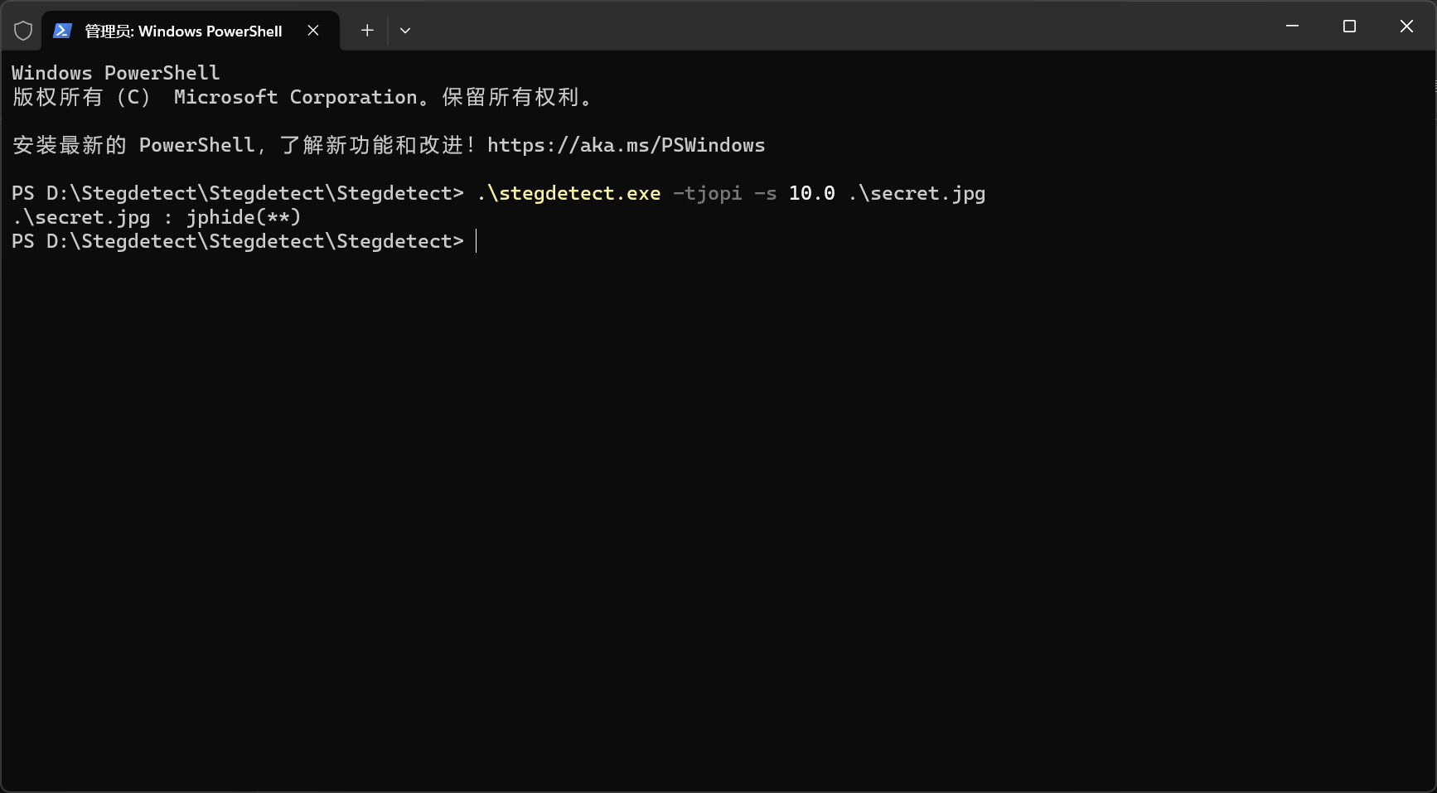Click the 10.0 sensitivity value

click(x=811, y=193)
